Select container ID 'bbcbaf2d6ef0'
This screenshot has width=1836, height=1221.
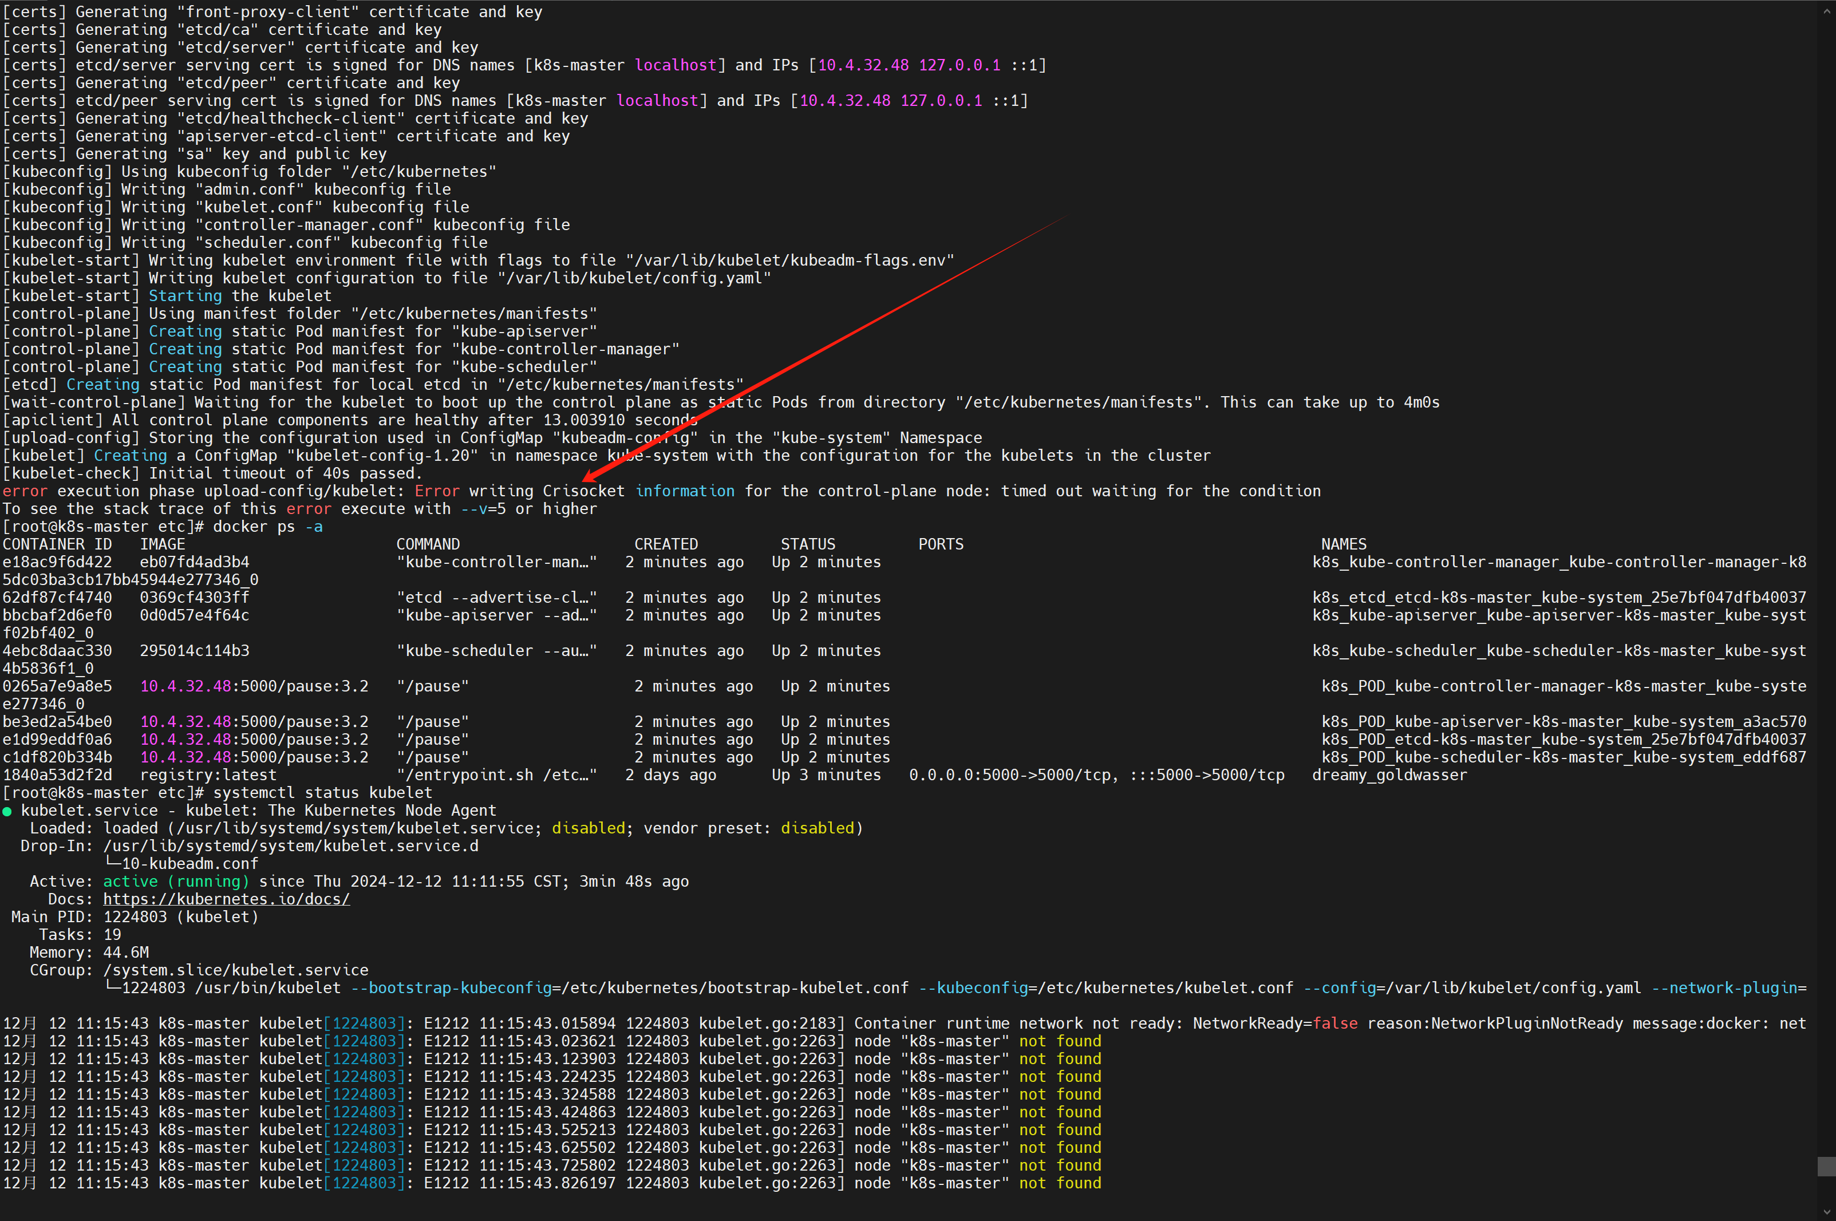click(x=57, y=615)
